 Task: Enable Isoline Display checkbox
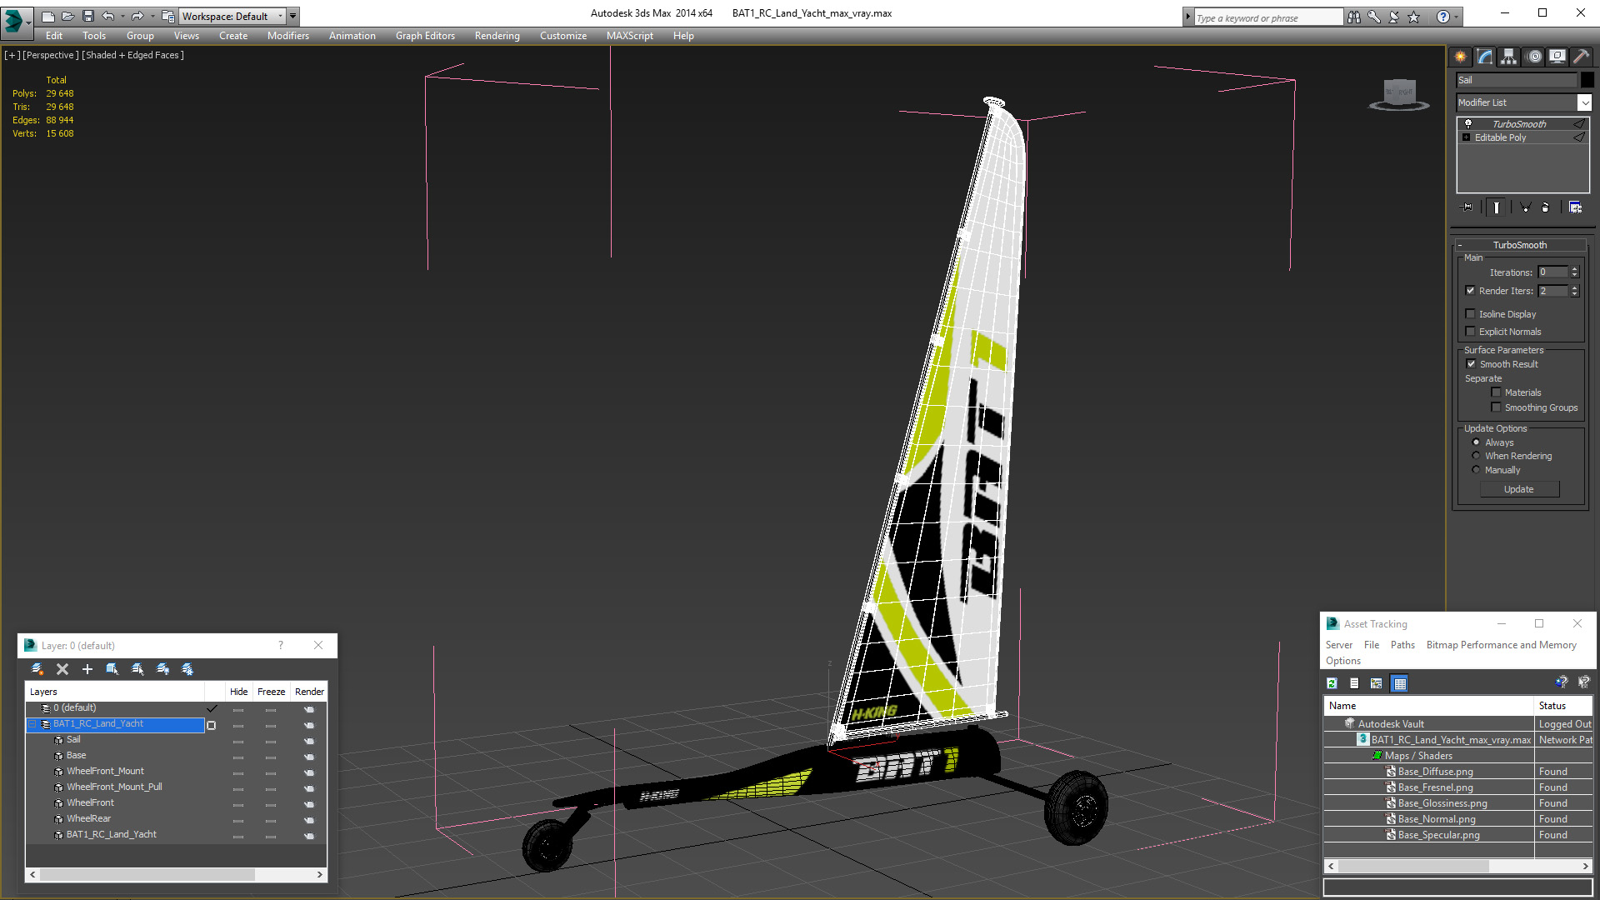tap(1471, 314)
